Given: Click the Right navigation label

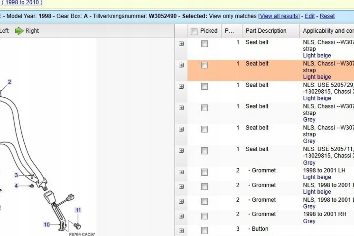Looking at the screenshot, I should (32, 31).
